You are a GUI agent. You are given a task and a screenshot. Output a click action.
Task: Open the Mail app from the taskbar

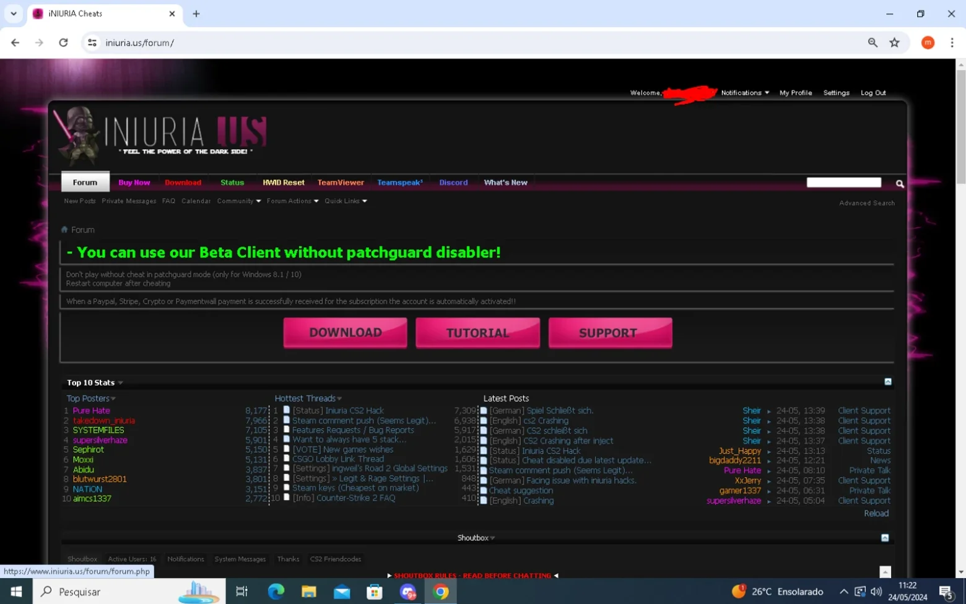click(x=342, y=592)
